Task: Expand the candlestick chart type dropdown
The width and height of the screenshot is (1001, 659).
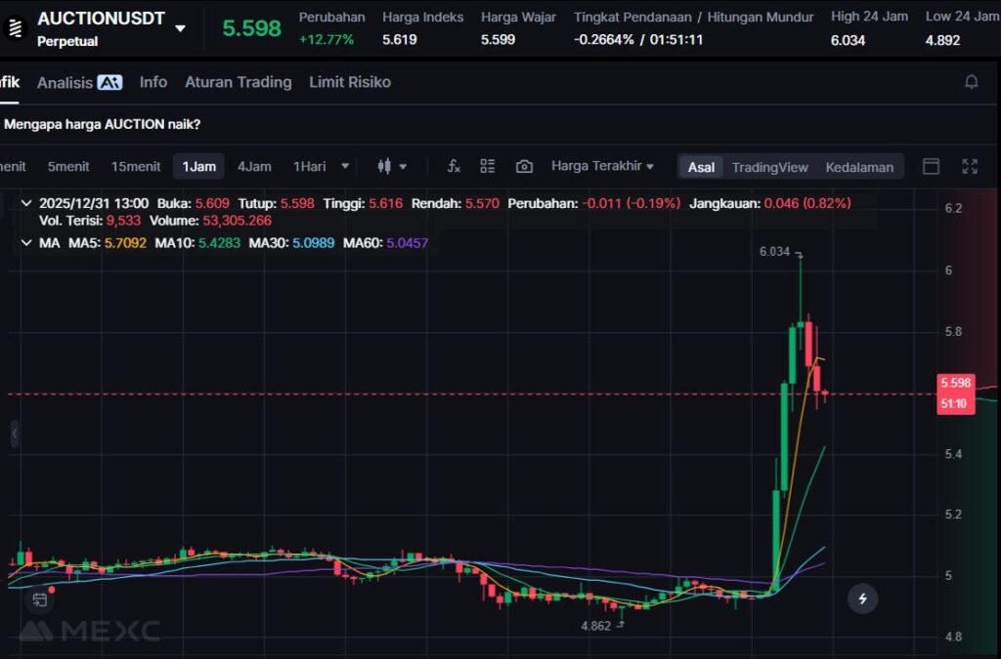Action: (x=392, y=167)
